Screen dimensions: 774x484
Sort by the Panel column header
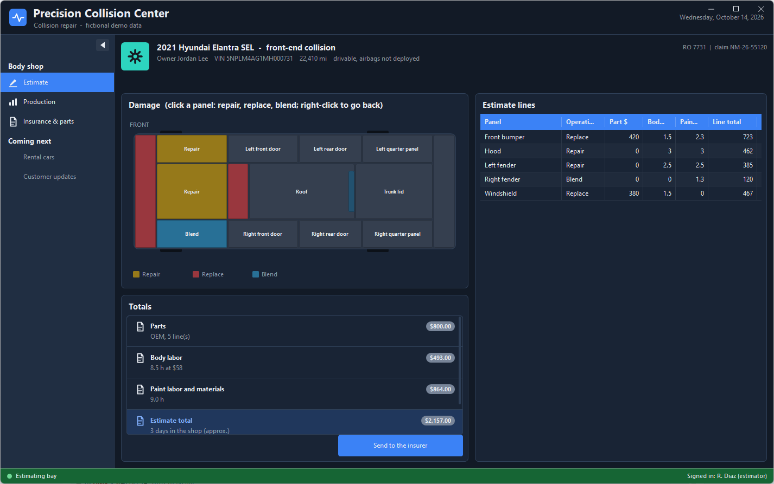[521, 122]
